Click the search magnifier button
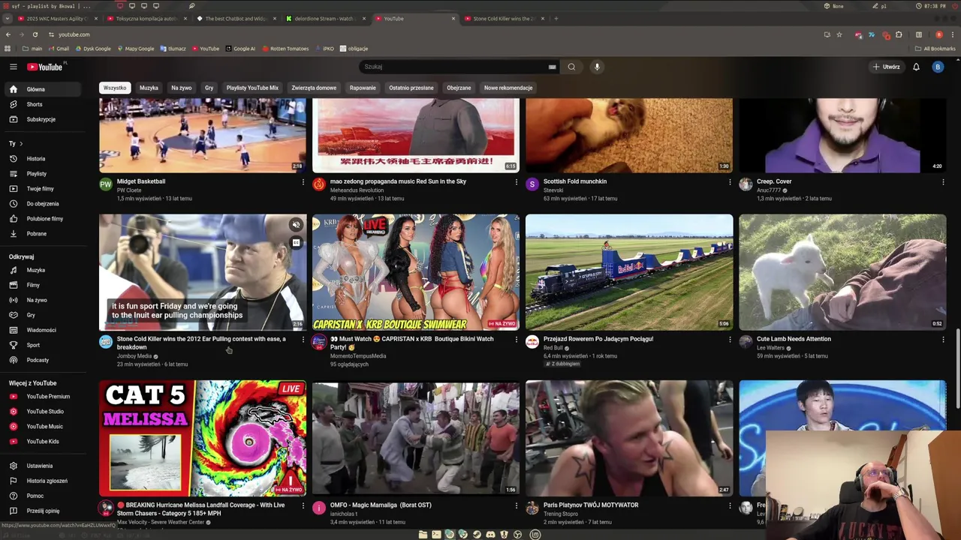This screenshot has width=961, height=540. (571, 67)
